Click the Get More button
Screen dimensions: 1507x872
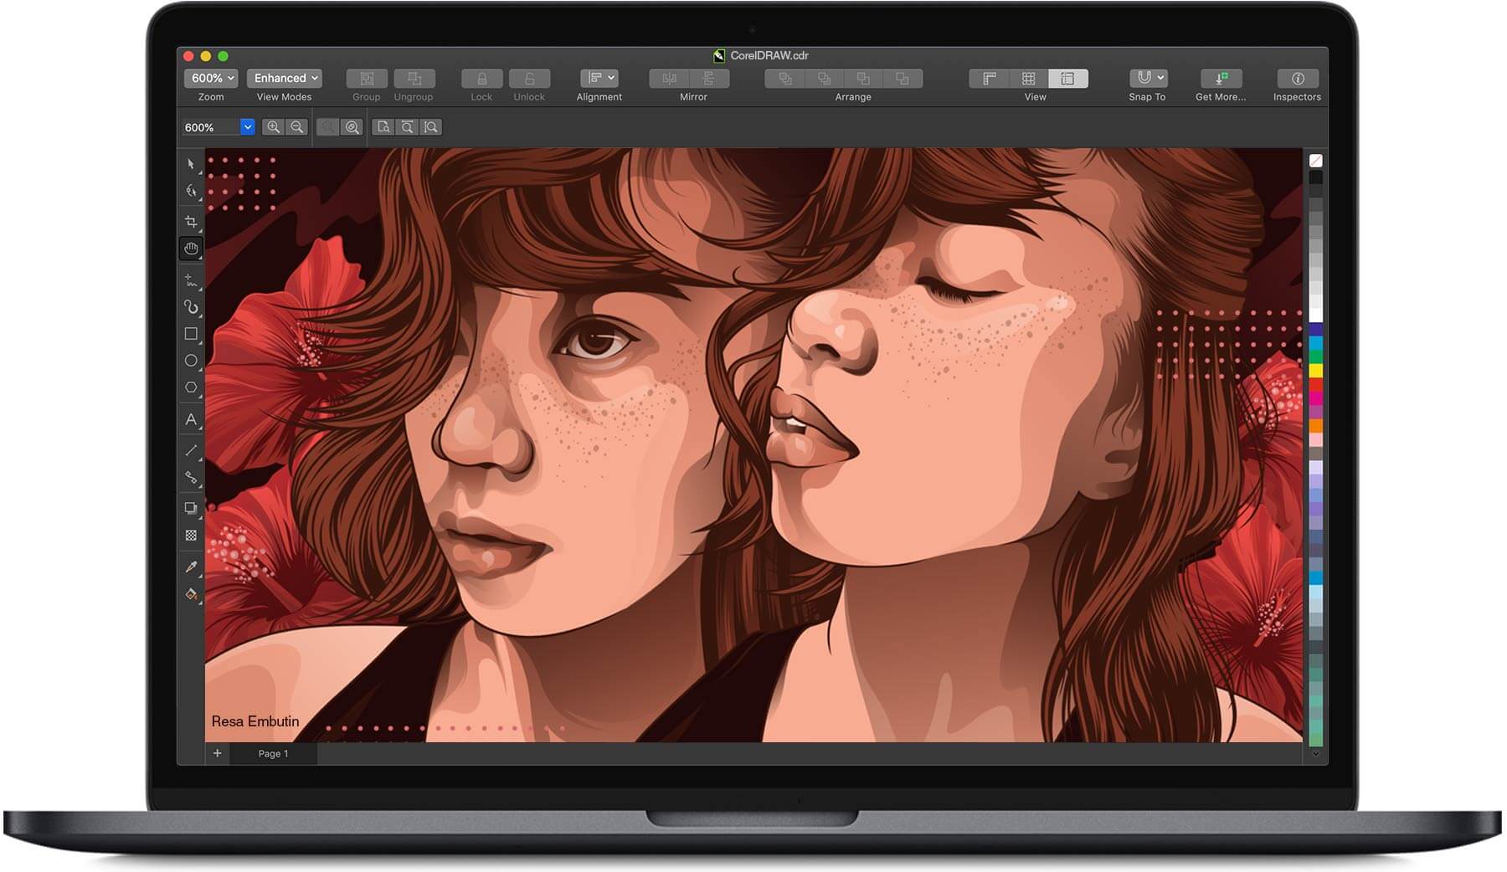(x=1221, y=79)
